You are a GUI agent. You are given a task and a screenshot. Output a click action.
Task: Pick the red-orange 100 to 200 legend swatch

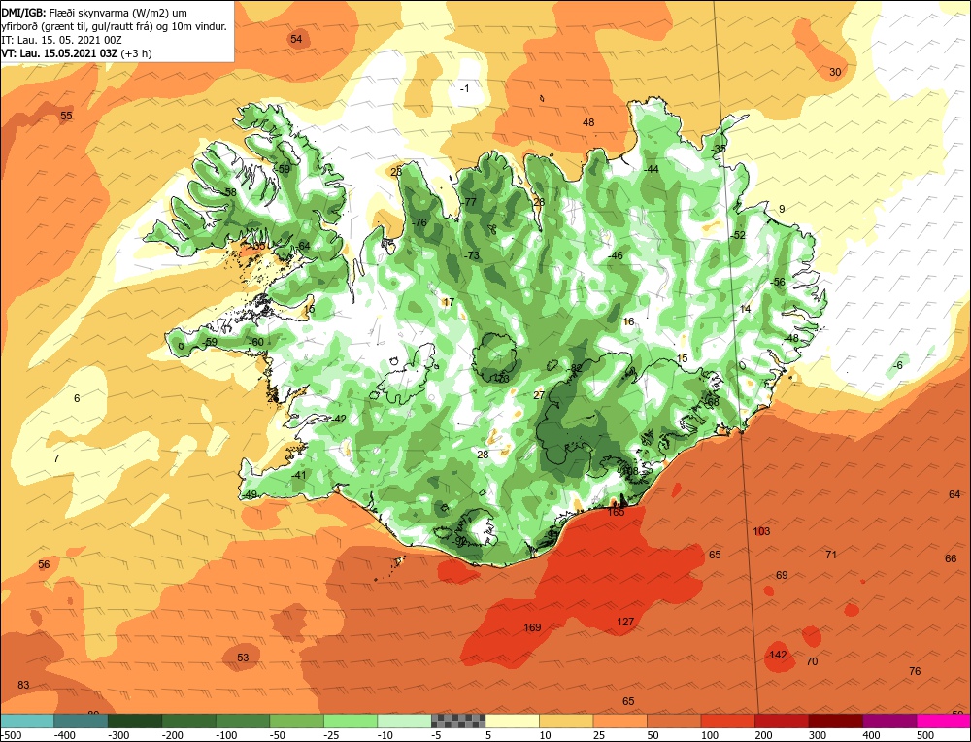click(x=727, y=721)
